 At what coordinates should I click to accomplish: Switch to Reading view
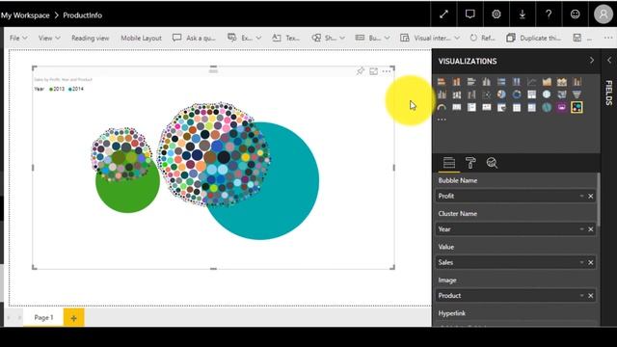coord(90,38)
